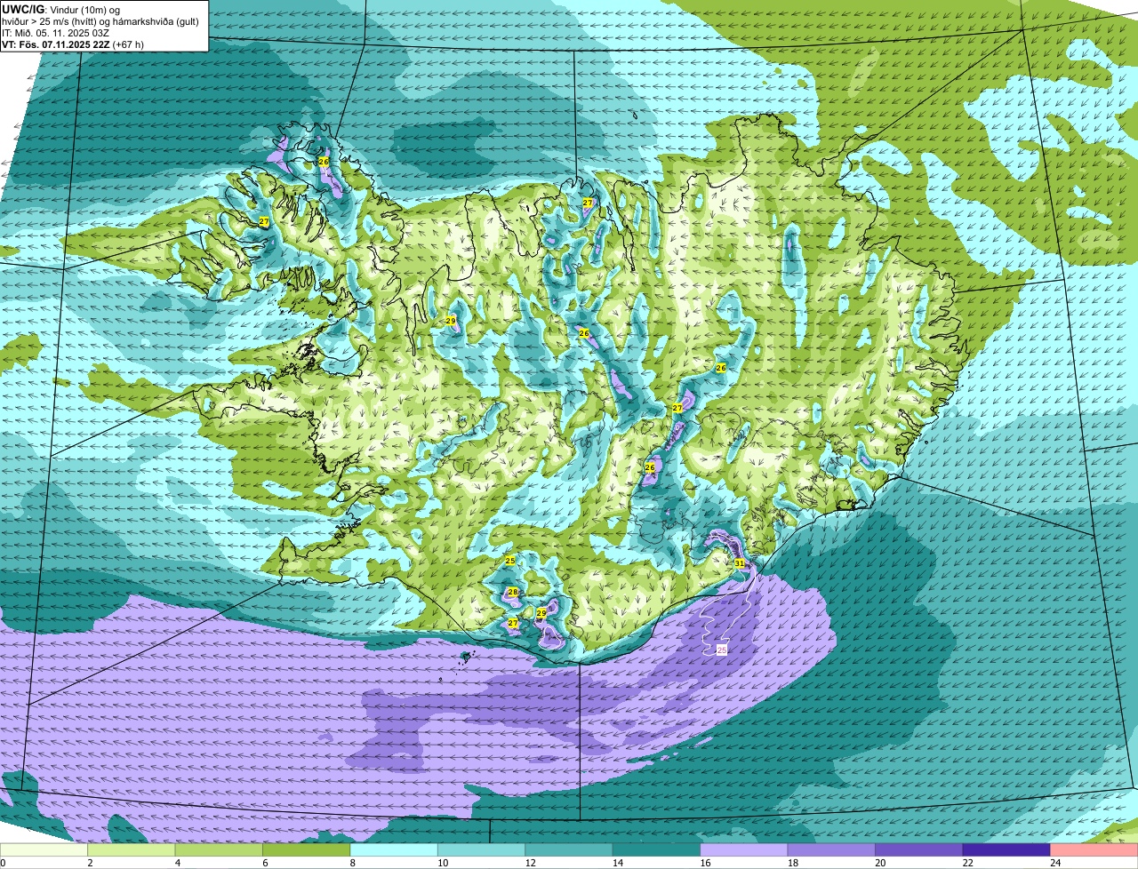This screenshot has height=869, width=1138.
Task: Select the 18–20 m/s purple legend swatch
Action: (831, 849)
